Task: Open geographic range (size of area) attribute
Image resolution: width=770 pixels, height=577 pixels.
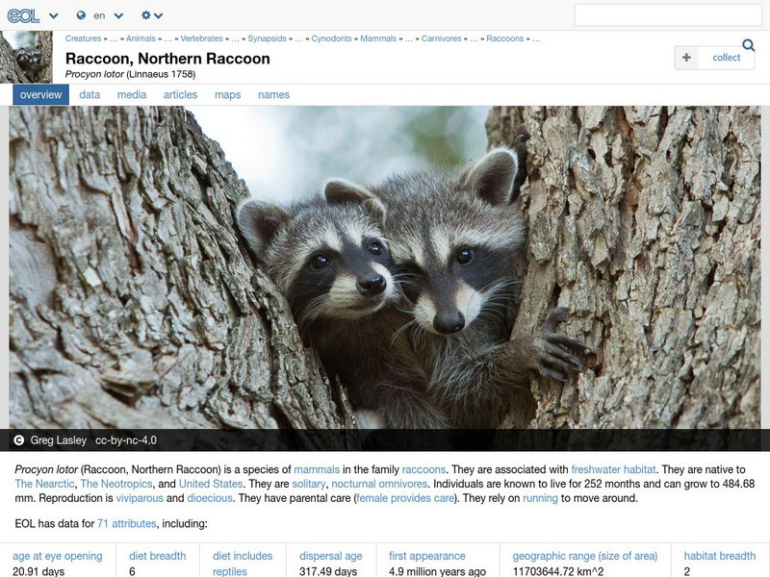Action: tap(585, 556)
